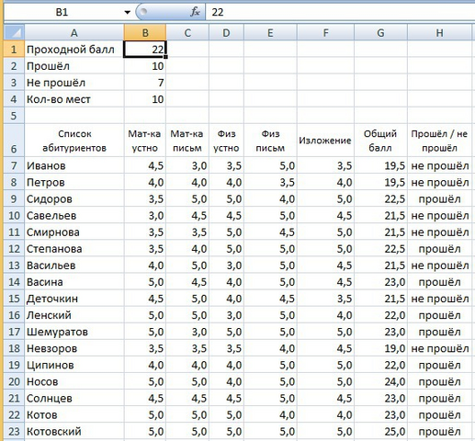
Task: Select row 6 header
Action: [14, 141]
